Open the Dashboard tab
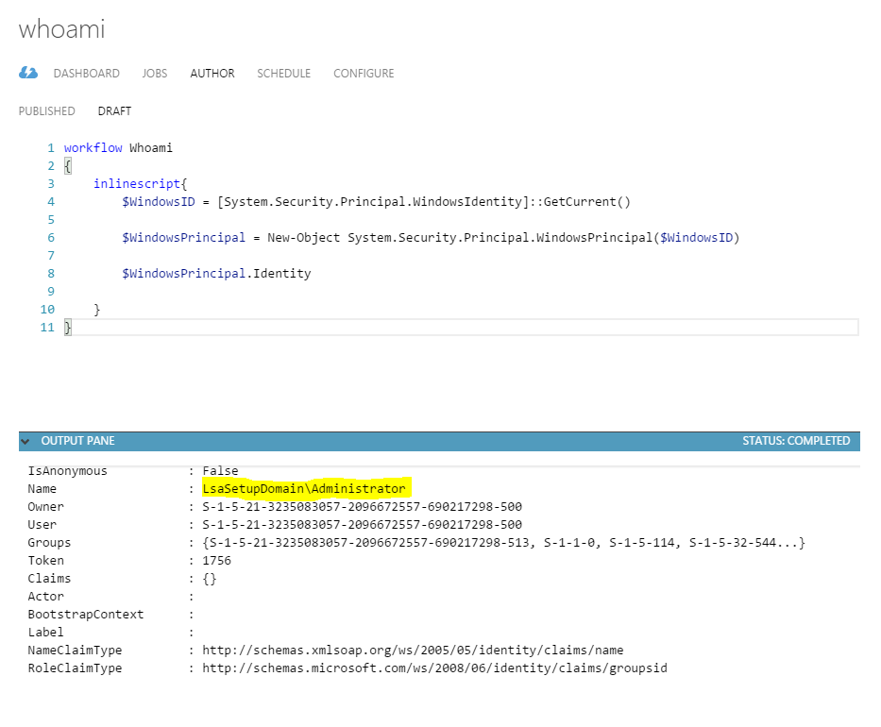This screenshot has width=881, height=727. [86, 74]
